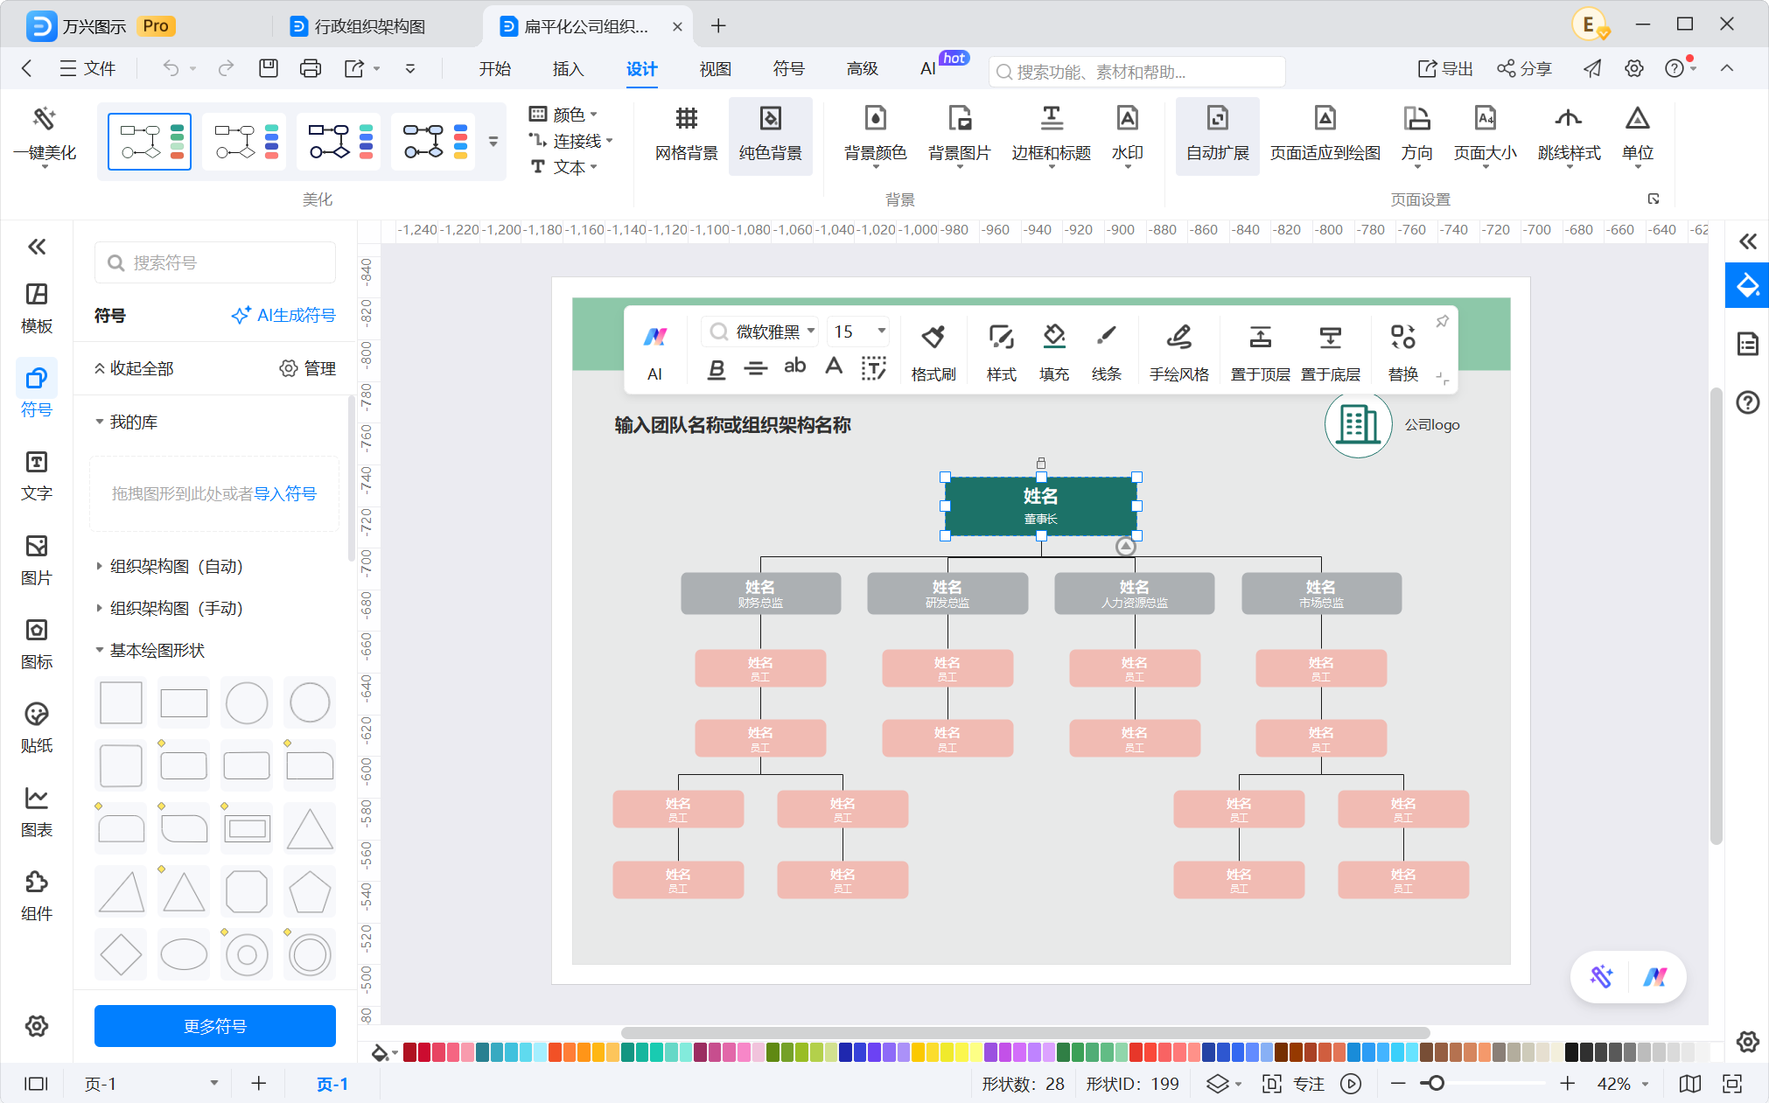Click the 格式刷 format painter in floating toolbar
Screen dimensions: 1769x1103
[x=933, y=352]
